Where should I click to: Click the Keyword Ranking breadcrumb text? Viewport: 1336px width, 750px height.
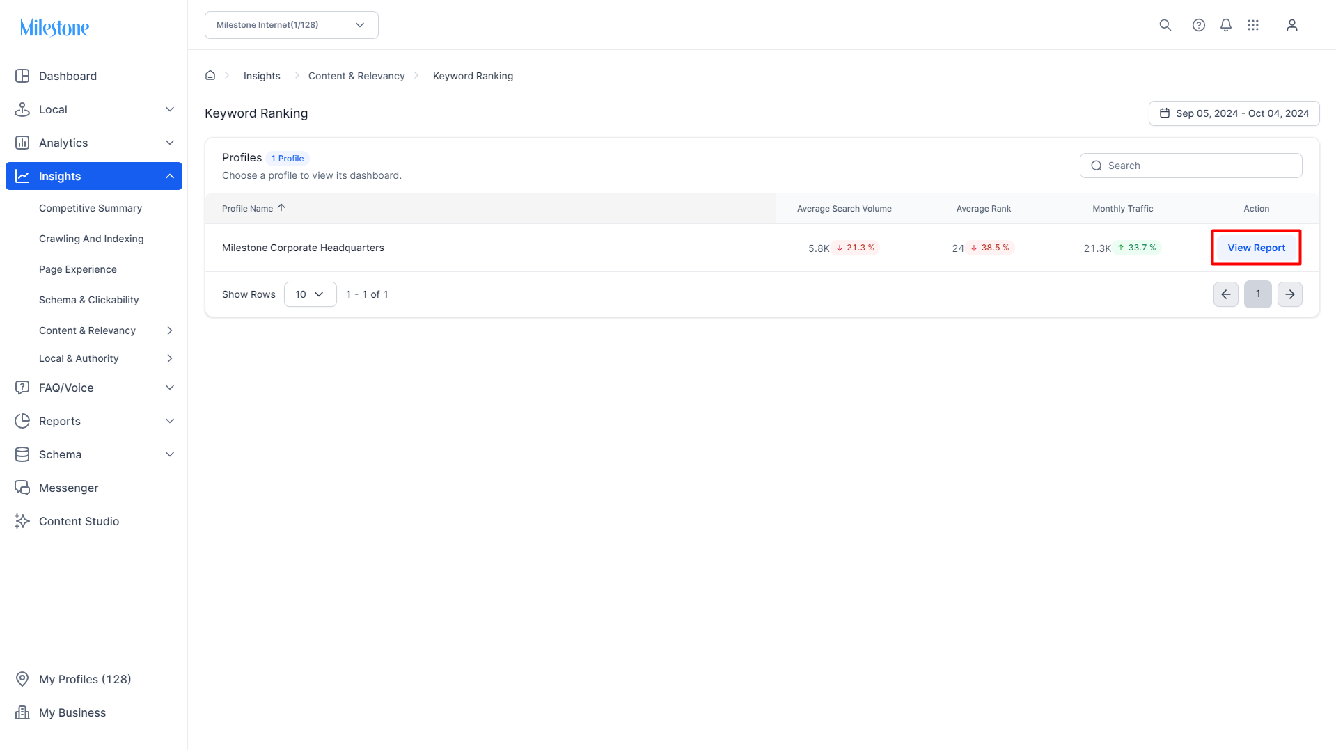coord(473,76)
